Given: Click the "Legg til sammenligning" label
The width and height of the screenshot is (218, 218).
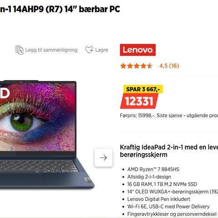Looking at the screenshot, I should point(51,50).
